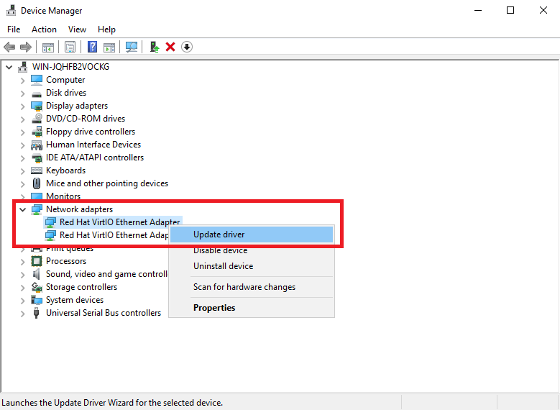Expand Floppy drive controllers category
This screenshot has height=410, width=560.
23,132
